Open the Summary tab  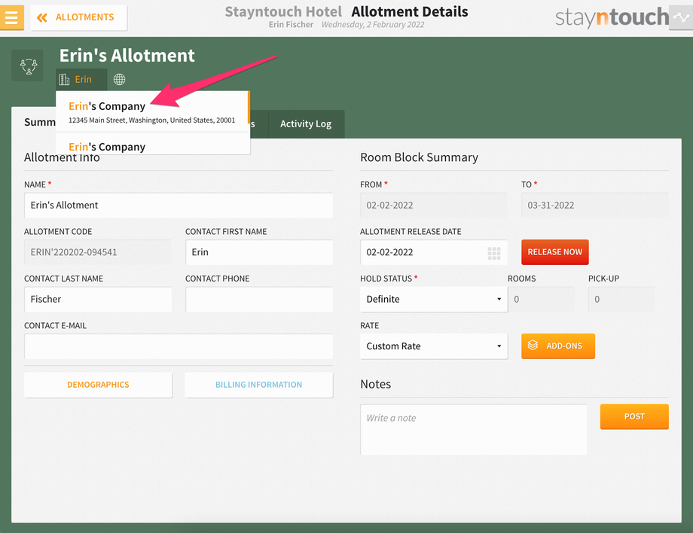click(x=40, y=122)
